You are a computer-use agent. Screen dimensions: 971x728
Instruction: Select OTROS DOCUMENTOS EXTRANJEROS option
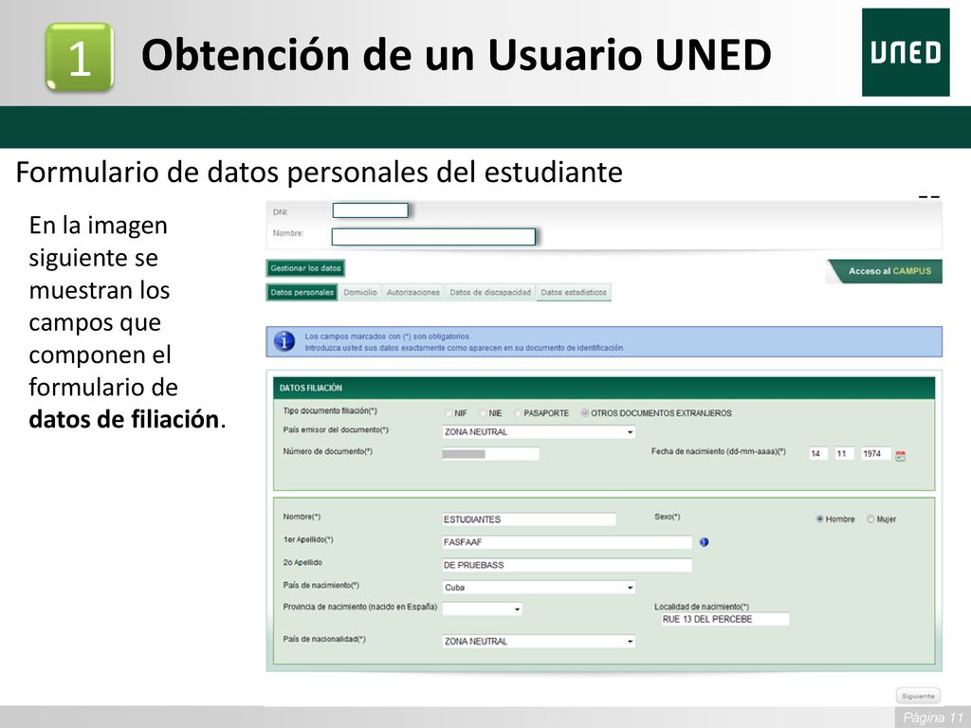584,413
